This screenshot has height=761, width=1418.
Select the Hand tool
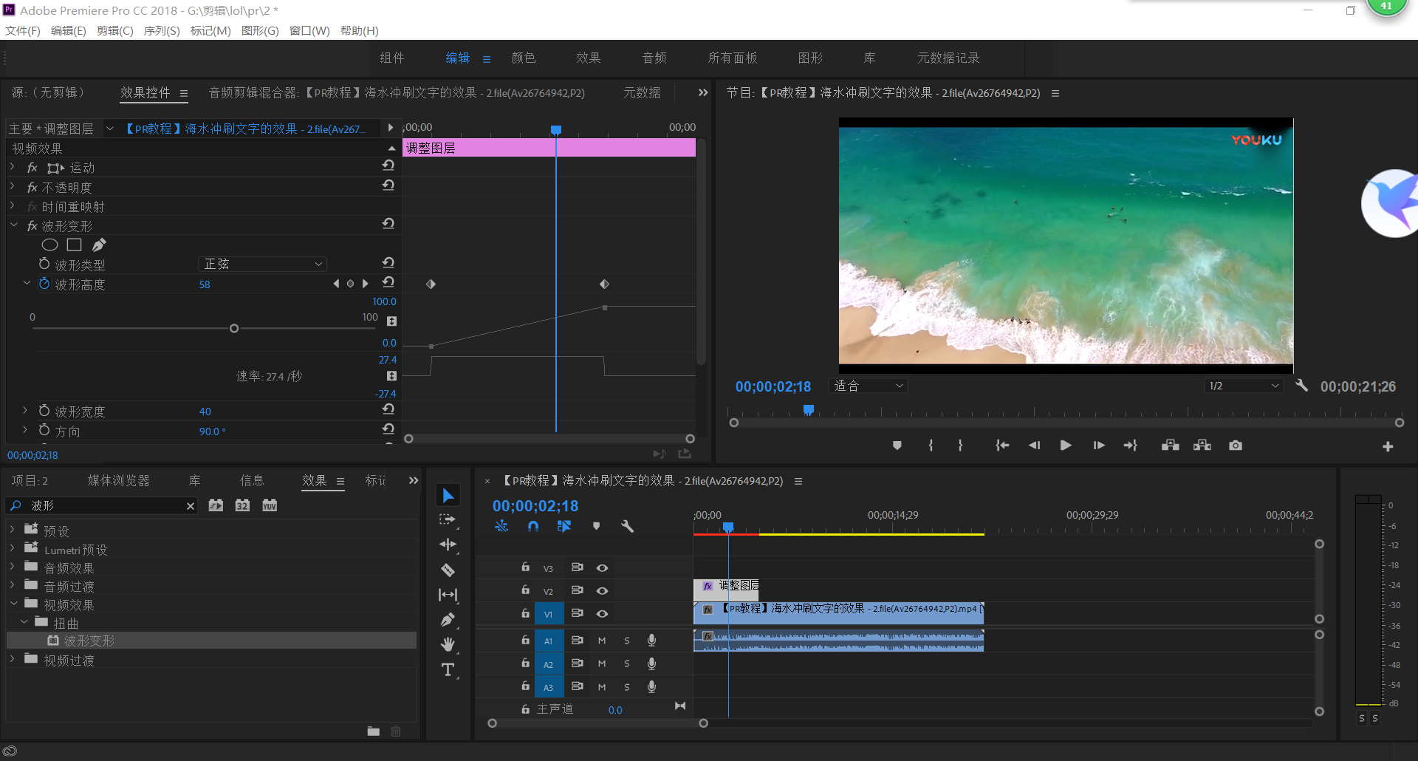coord(448,645)
